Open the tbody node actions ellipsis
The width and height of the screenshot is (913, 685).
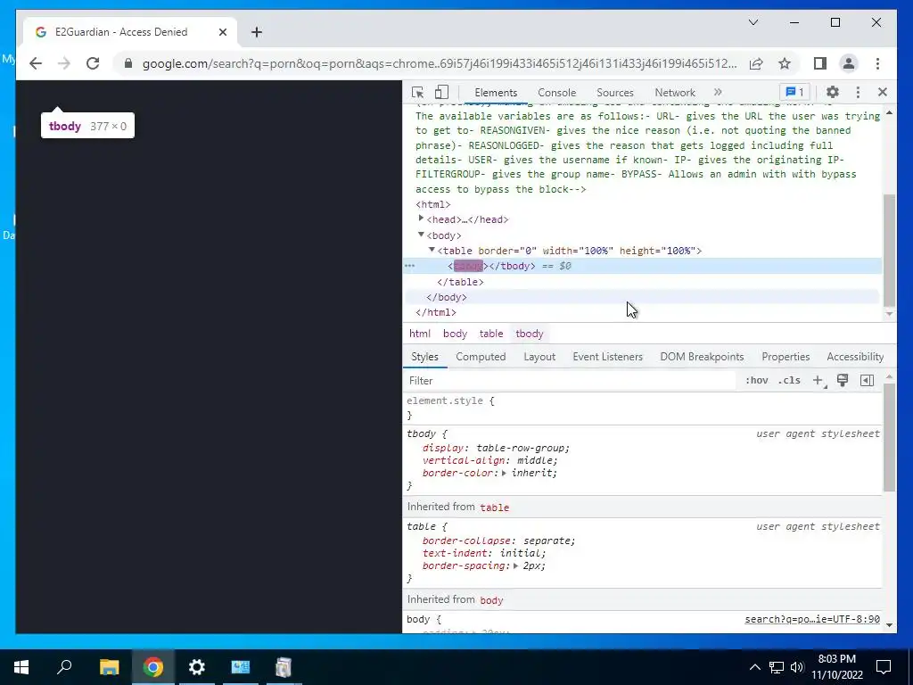coord(410,266)
